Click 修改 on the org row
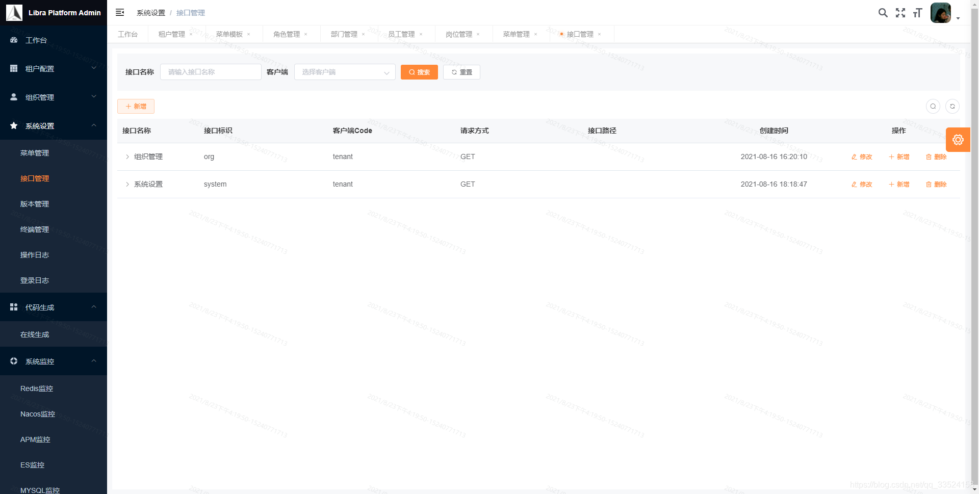This screenshot has width=979, height=494. (862, 157)
